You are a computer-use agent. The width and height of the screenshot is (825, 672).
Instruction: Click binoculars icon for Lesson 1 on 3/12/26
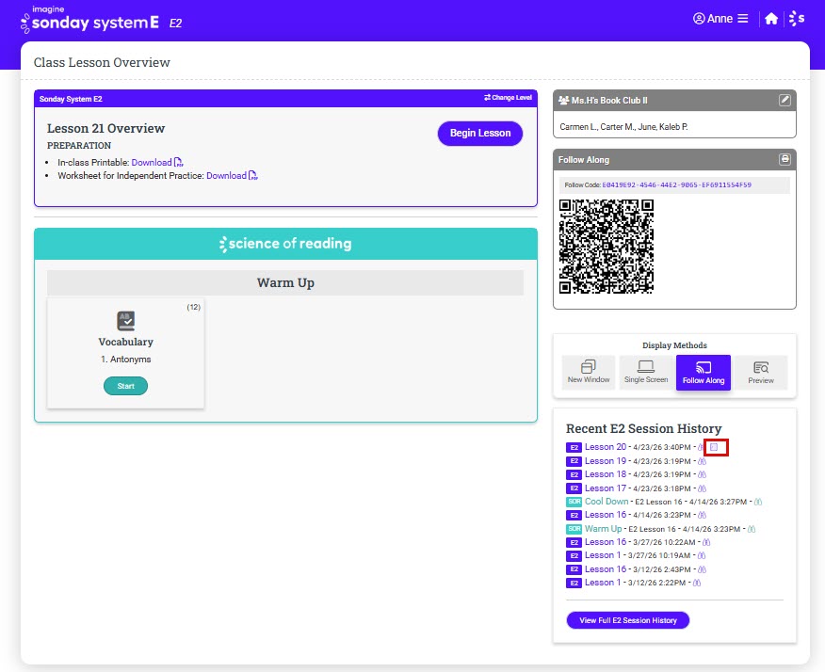697,584
